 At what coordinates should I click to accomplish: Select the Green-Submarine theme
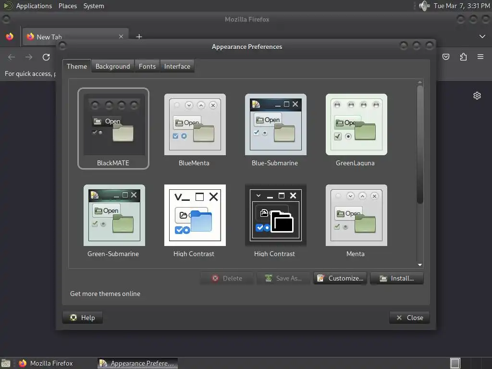point(114,219)
